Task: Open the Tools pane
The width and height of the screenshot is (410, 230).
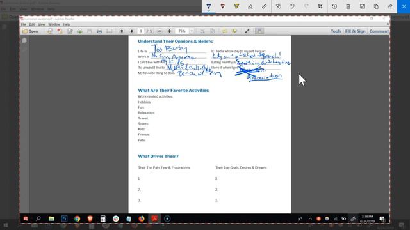Action: 336,31
